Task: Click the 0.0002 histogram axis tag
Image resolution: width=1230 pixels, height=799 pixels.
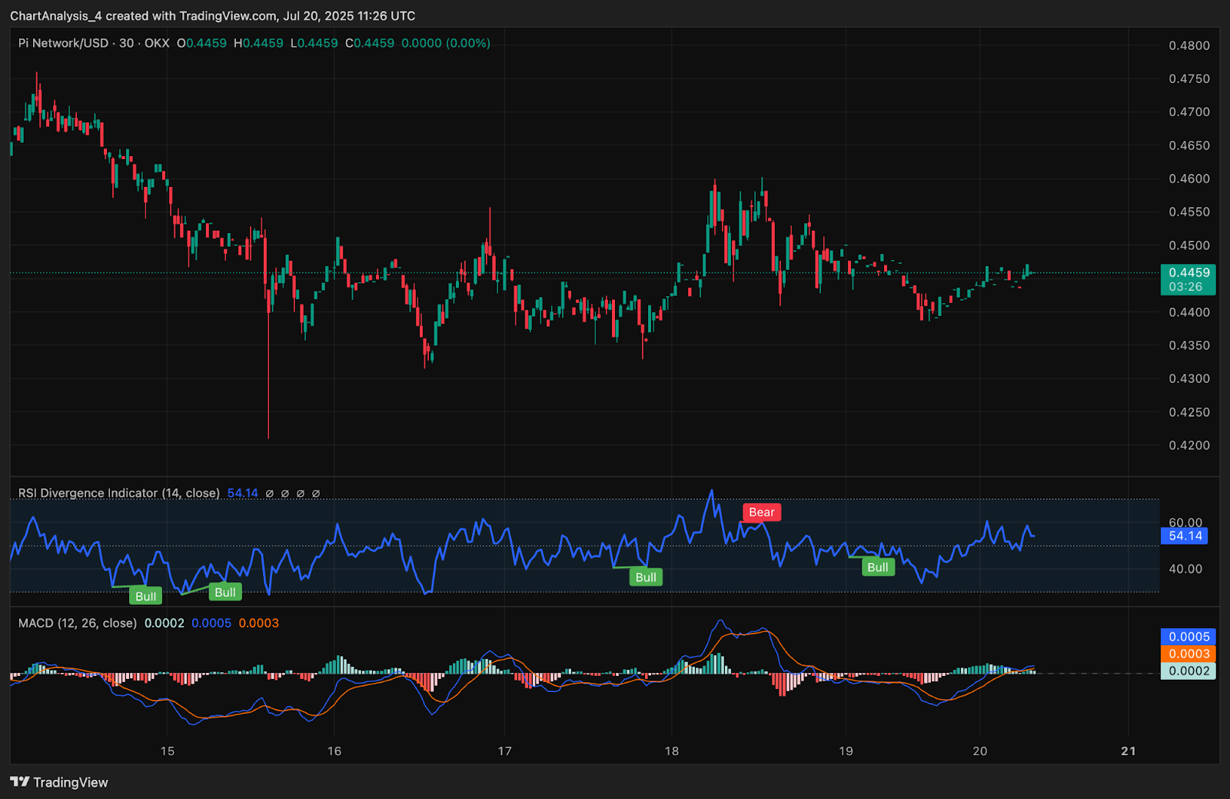Action: click(1188, 671)
